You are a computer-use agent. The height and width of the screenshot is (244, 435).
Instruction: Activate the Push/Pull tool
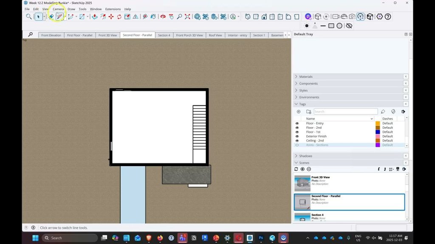(x=94, y=17)
